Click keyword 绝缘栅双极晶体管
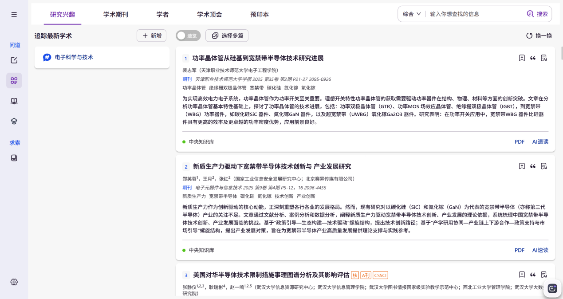 [228, 88]
